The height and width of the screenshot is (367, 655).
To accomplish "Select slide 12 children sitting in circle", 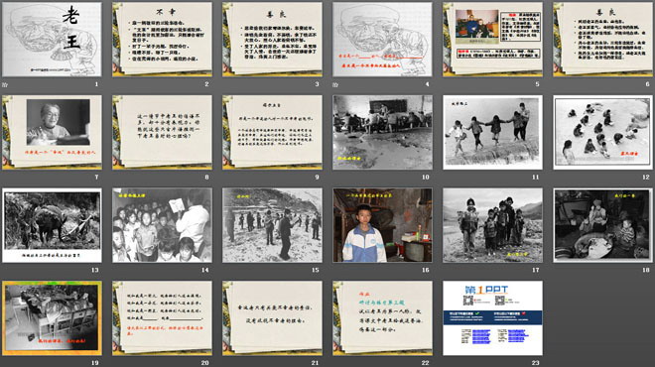I will click(602, 132).
